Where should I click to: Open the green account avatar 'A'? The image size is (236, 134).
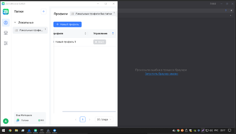pyautogui.click(x=6, y=121)
